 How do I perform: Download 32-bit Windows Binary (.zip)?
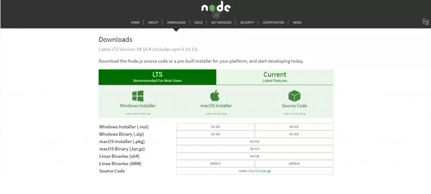(x=215, y=134)
